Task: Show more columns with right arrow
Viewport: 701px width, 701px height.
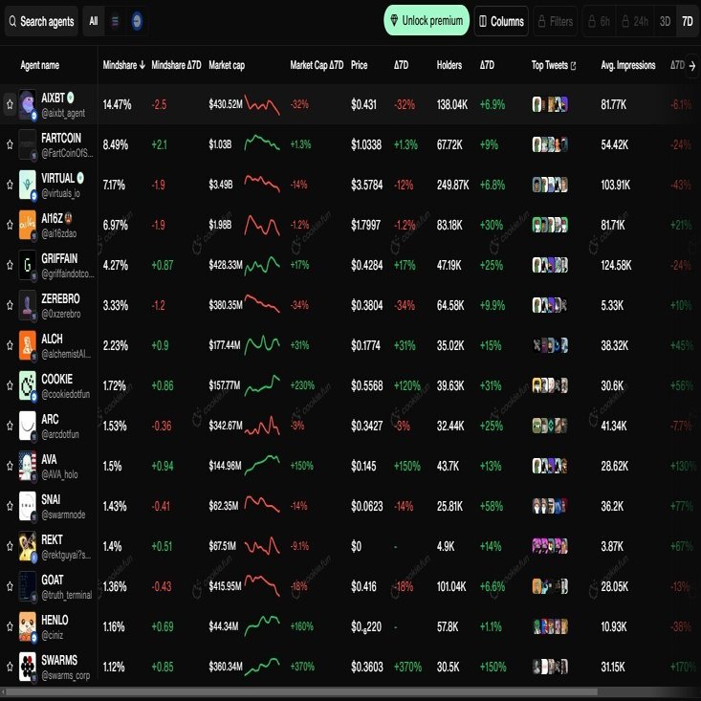Action: click(692, 66)
